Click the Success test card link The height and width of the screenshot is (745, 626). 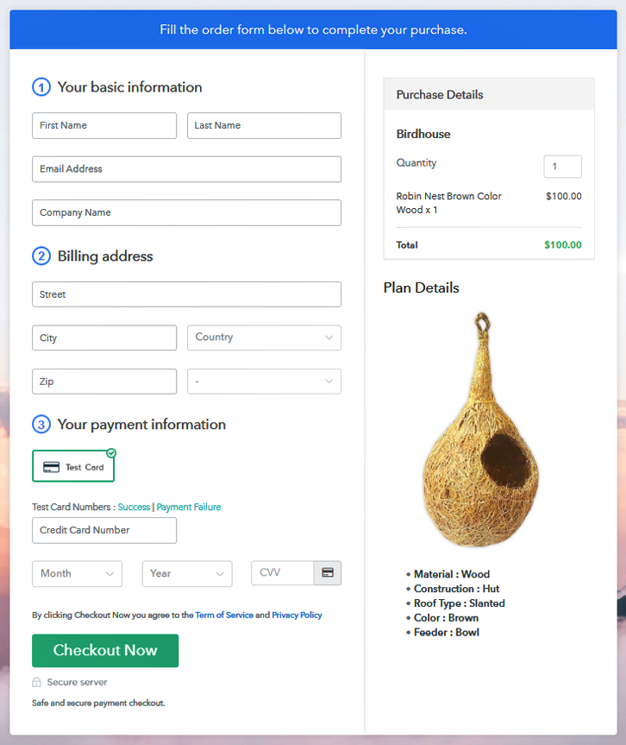134,508
